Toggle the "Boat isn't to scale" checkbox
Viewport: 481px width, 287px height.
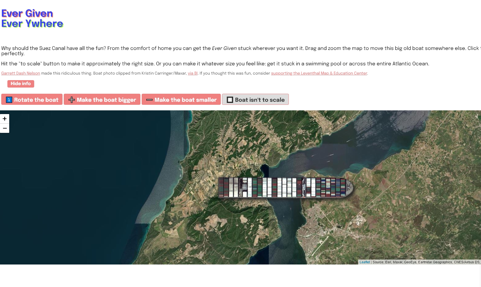(230, 100)
